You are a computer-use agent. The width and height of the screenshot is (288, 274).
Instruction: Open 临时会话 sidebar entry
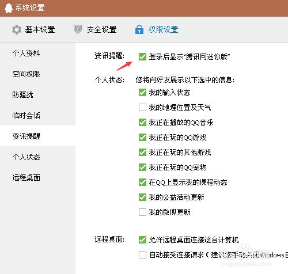point(26,116)
